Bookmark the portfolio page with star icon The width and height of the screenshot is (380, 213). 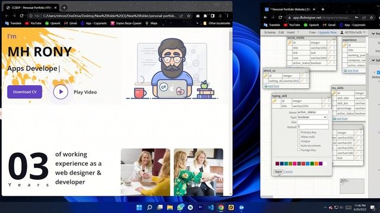point(188,16)
